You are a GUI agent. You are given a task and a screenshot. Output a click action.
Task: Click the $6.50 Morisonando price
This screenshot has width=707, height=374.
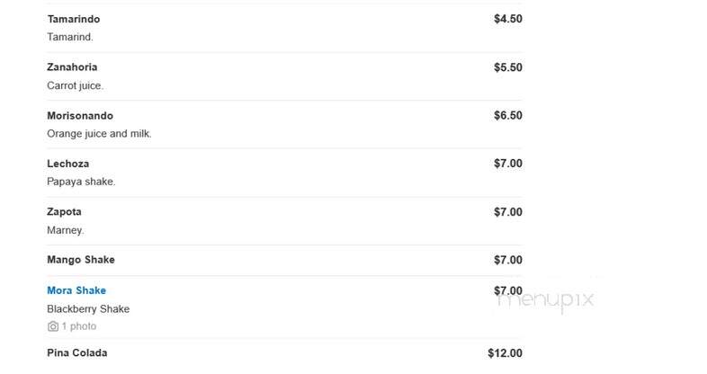(x=508, y=115)
